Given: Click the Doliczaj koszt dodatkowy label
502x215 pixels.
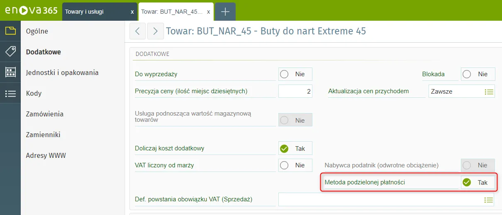Looking at the screenshot, I should pyautogui.click(x=170, y=148).
